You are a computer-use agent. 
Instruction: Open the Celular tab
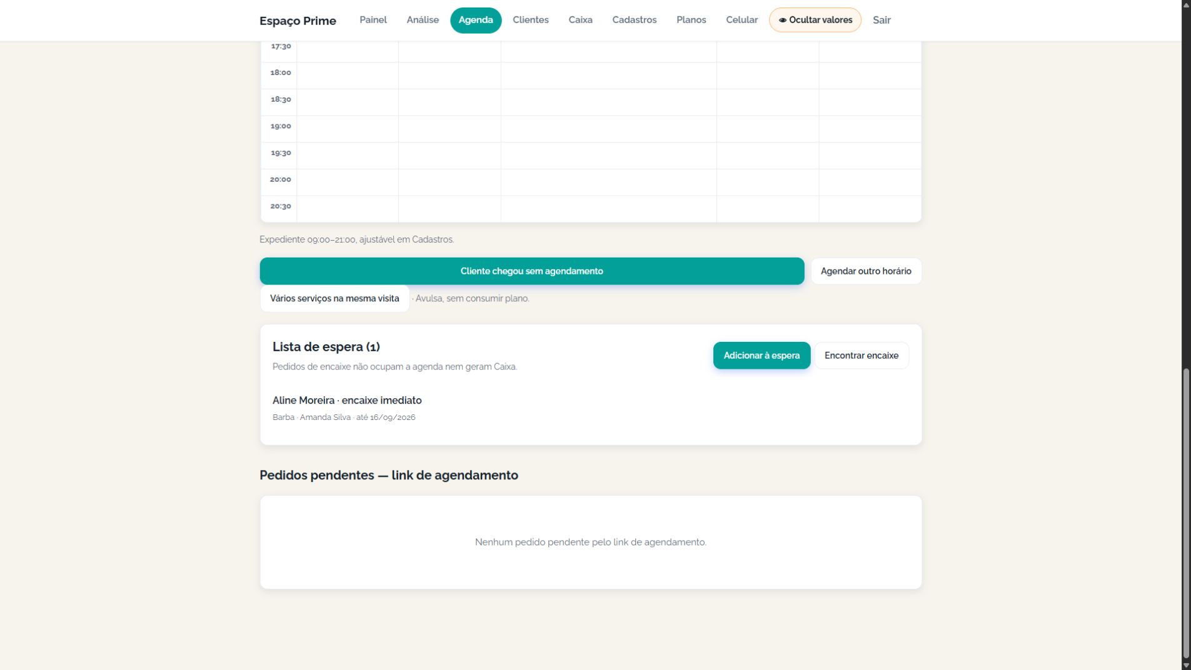tap(741, 20)
